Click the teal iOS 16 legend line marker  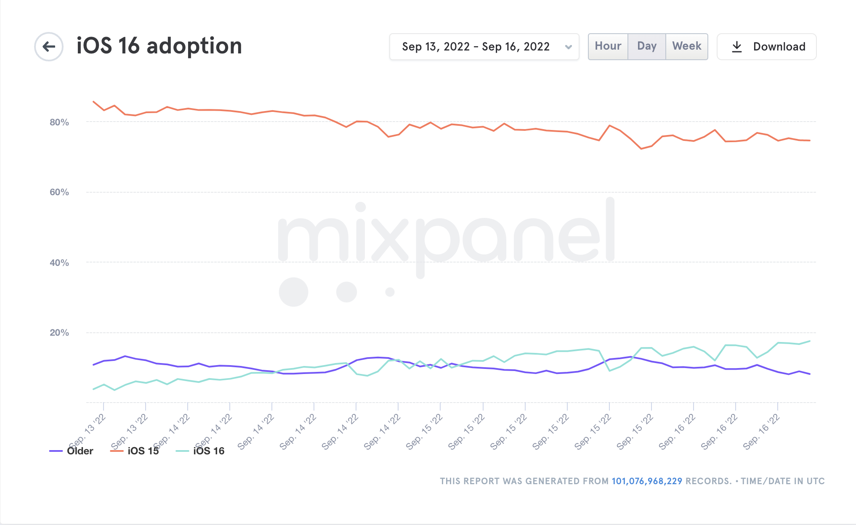click(182, 451)
